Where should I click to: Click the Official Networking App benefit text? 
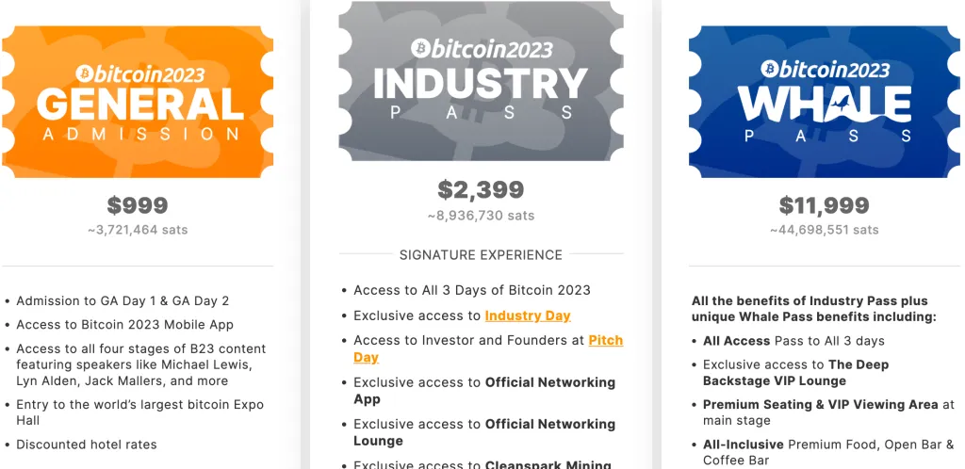tap(484, 390)
